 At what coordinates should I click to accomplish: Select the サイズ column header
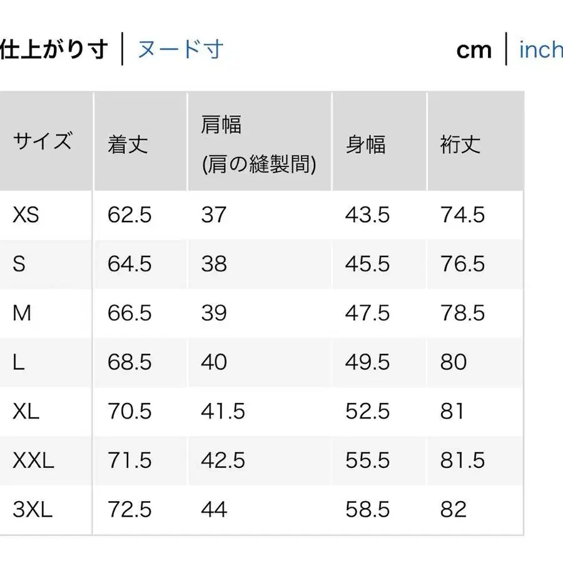click(43, 141)
